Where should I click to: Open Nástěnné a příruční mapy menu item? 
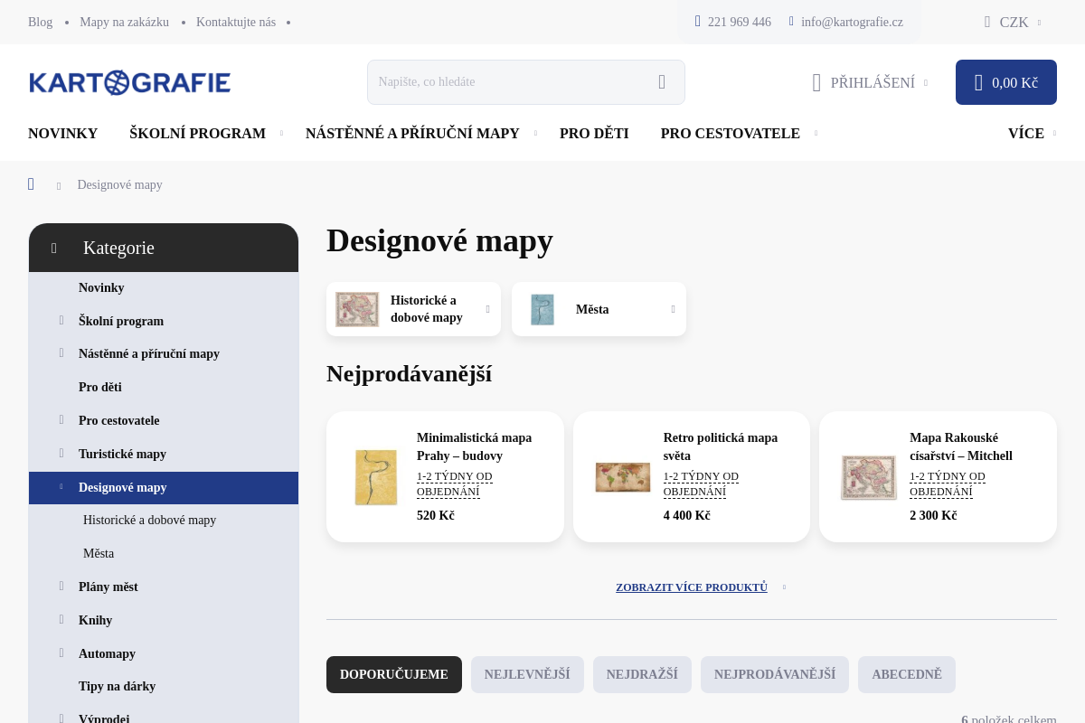coord(412,134)
